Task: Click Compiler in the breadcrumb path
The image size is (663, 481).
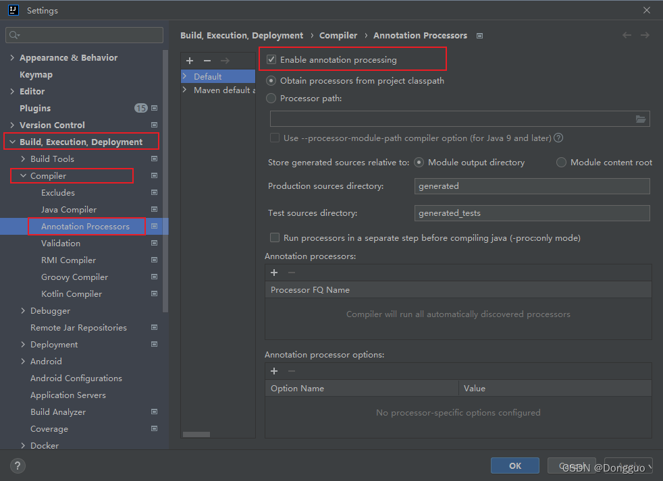Action: [x=338, y=36]
